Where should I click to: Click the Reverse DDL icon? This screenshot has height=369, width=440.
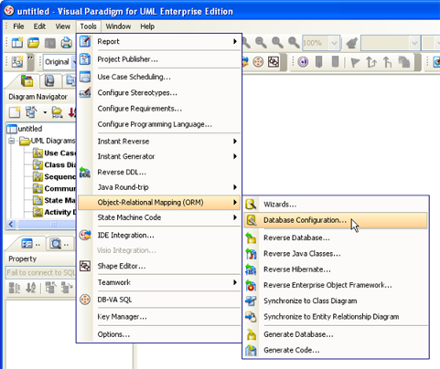tap(85, 172)
